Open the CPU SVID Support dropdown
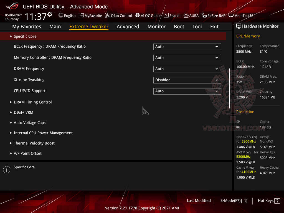The height and width of the screenshot is (213, 284). pos(187,91)
